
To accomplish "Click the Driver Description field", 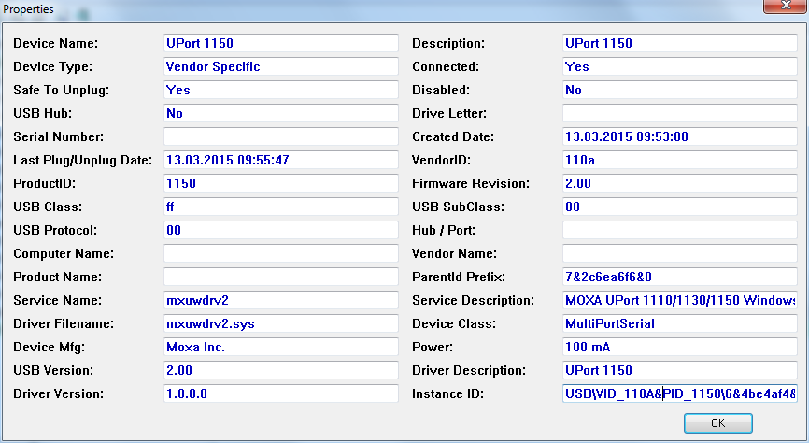I will pyautogui.click(x=679, y=370).
